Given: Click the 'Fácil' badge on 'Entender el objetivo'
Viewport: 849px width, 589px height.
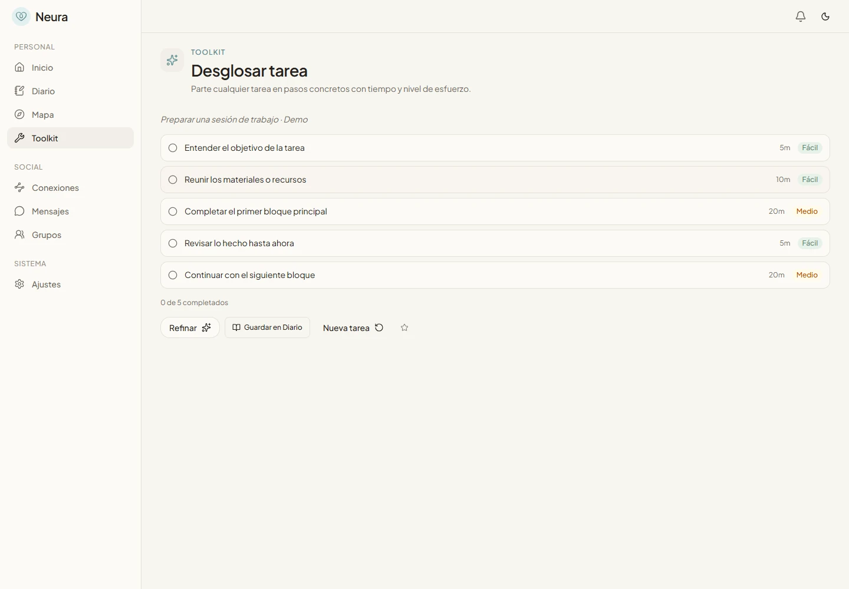Looking at the screenshot, I should point(810,148).
